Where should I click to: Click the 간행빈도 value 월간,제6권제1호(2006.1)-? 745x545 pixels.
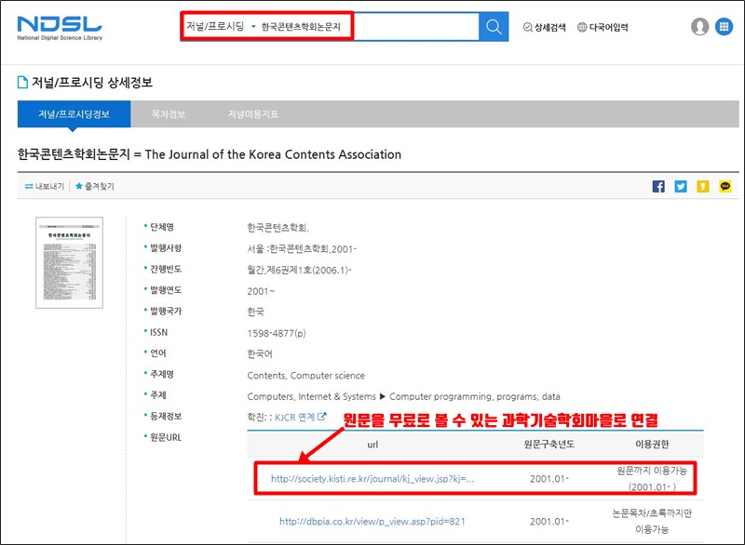(x=299, y=270)
